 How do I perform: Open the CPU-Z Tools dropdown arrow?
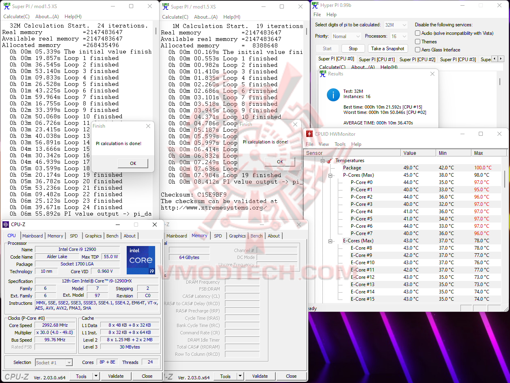pos(96,376)
